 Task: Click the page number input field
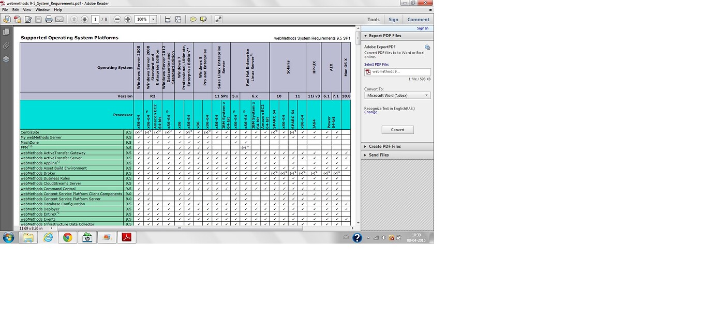95,19
